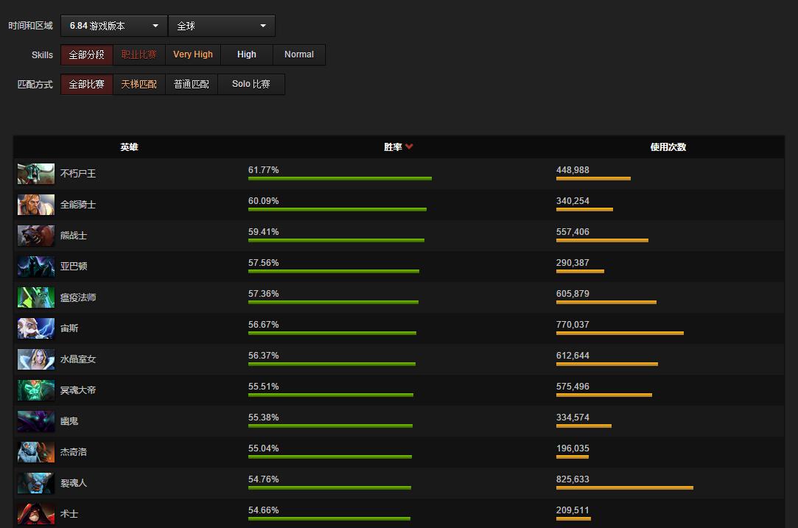This screenshot has width=798, height=528.
Task: Click the 61.77% green win rate bar
Action: 340,178
